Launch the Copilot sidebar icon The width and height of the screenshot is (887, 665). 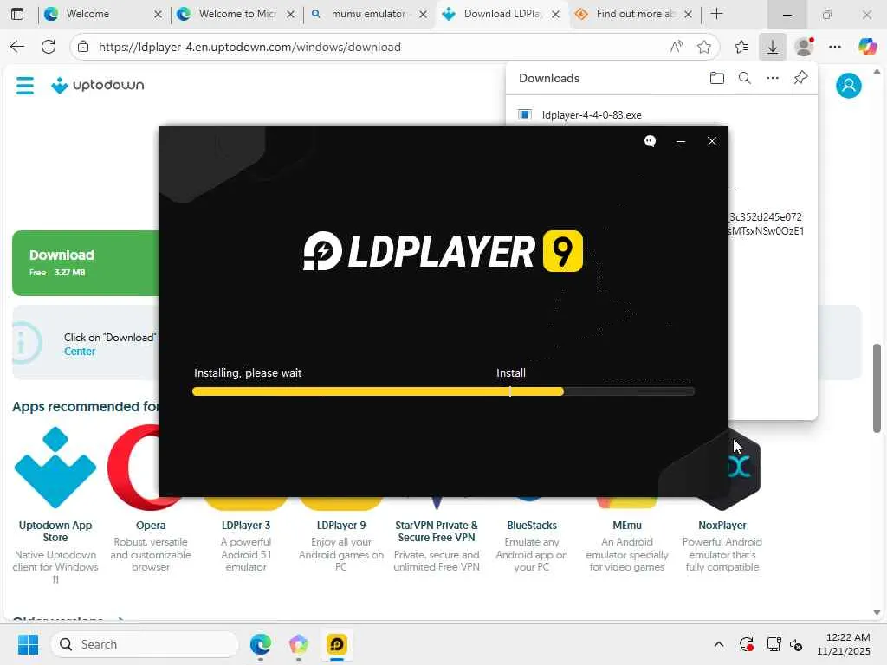(x=866, y=47)
